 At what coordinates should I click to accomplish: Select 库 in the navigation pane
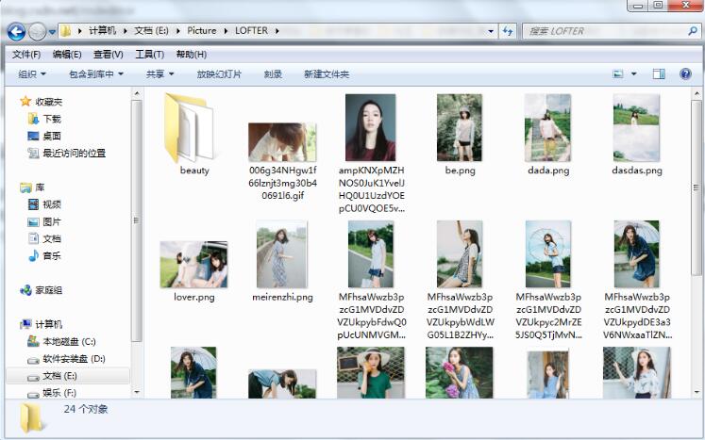click(x=40, y=187)
